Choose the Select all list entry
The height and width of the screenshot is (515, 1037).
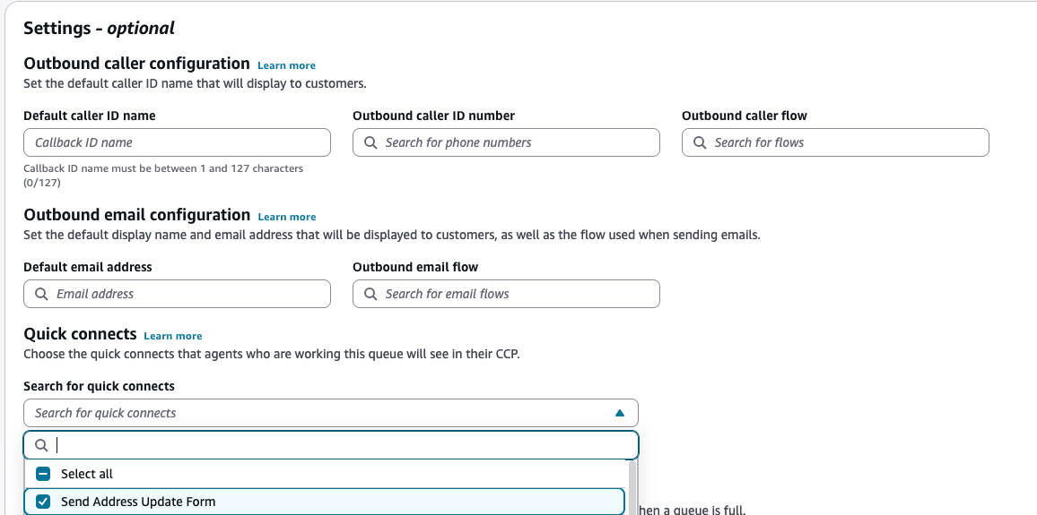click(87, 474)
